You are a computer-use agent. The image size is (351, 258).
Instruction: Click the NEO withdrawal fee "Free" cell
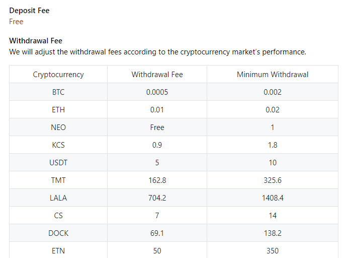coord(157,127)
